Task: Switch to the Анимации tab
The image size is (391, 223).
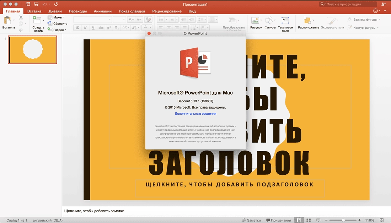Action: [x=103, y=11]
